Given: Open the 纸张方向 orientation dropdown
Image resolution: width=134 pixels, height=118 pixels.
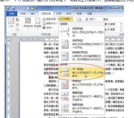Looking at the screenshot, I should tap(50, 19).
